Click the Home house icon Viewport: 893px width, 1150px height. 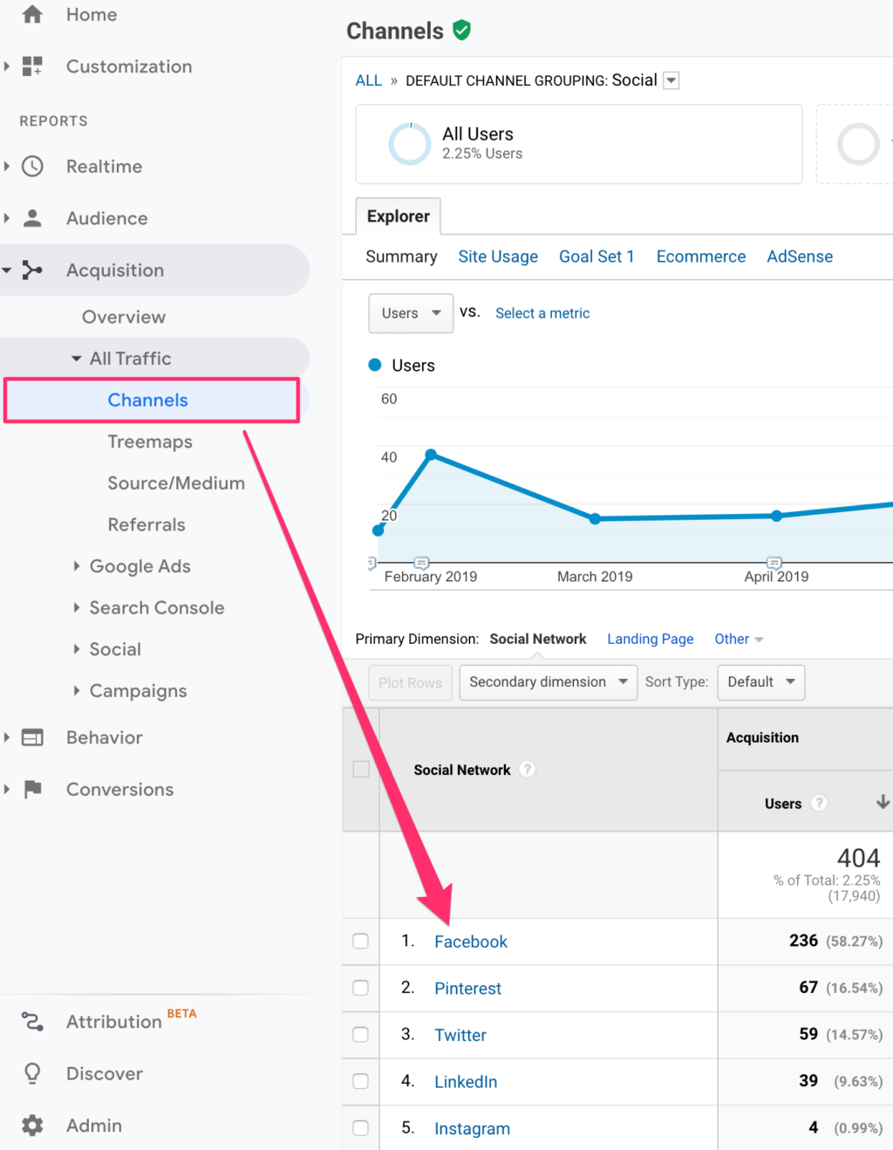click(32, 14)
